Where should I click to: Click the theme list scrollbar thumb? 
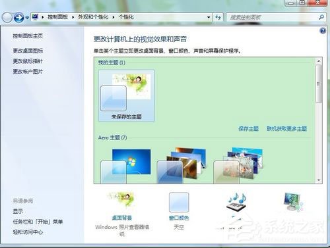click(319, 84)
